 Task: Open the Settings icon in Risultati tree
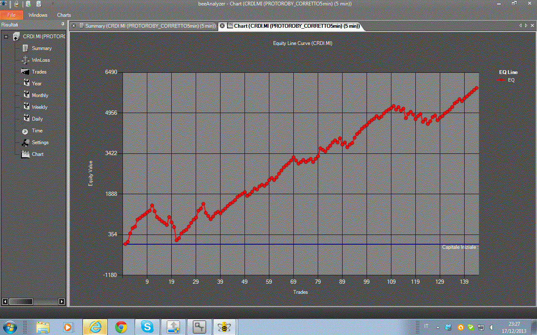point(25,142)
